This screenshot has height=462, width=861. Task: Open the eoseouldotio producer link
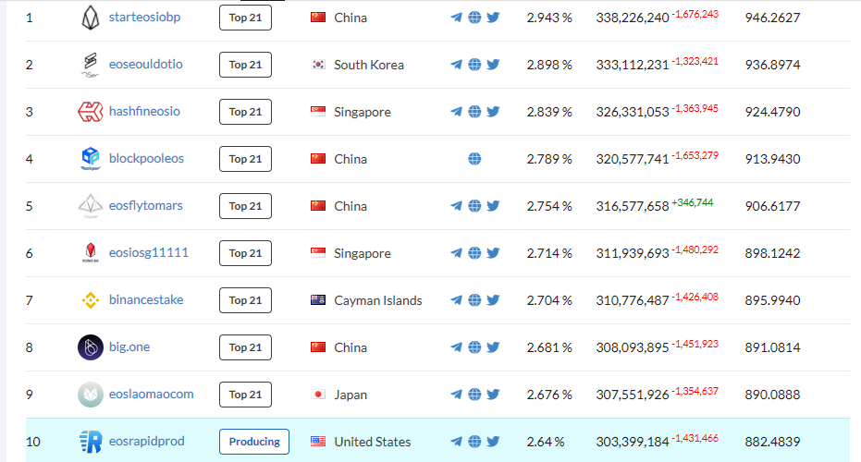tap(145, 64)
